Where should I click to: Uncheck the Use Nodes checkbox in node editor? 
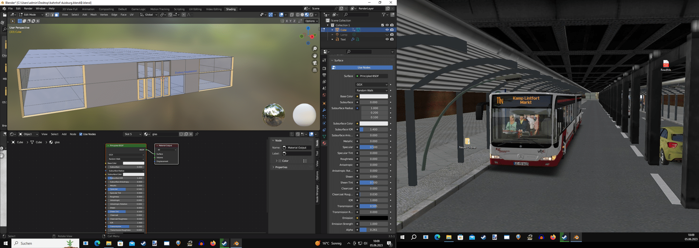81,134
